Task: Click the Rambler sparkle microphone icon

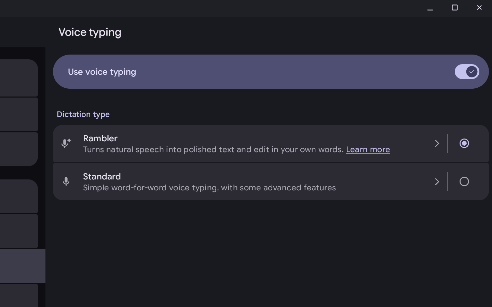Action: pos(66,143)
